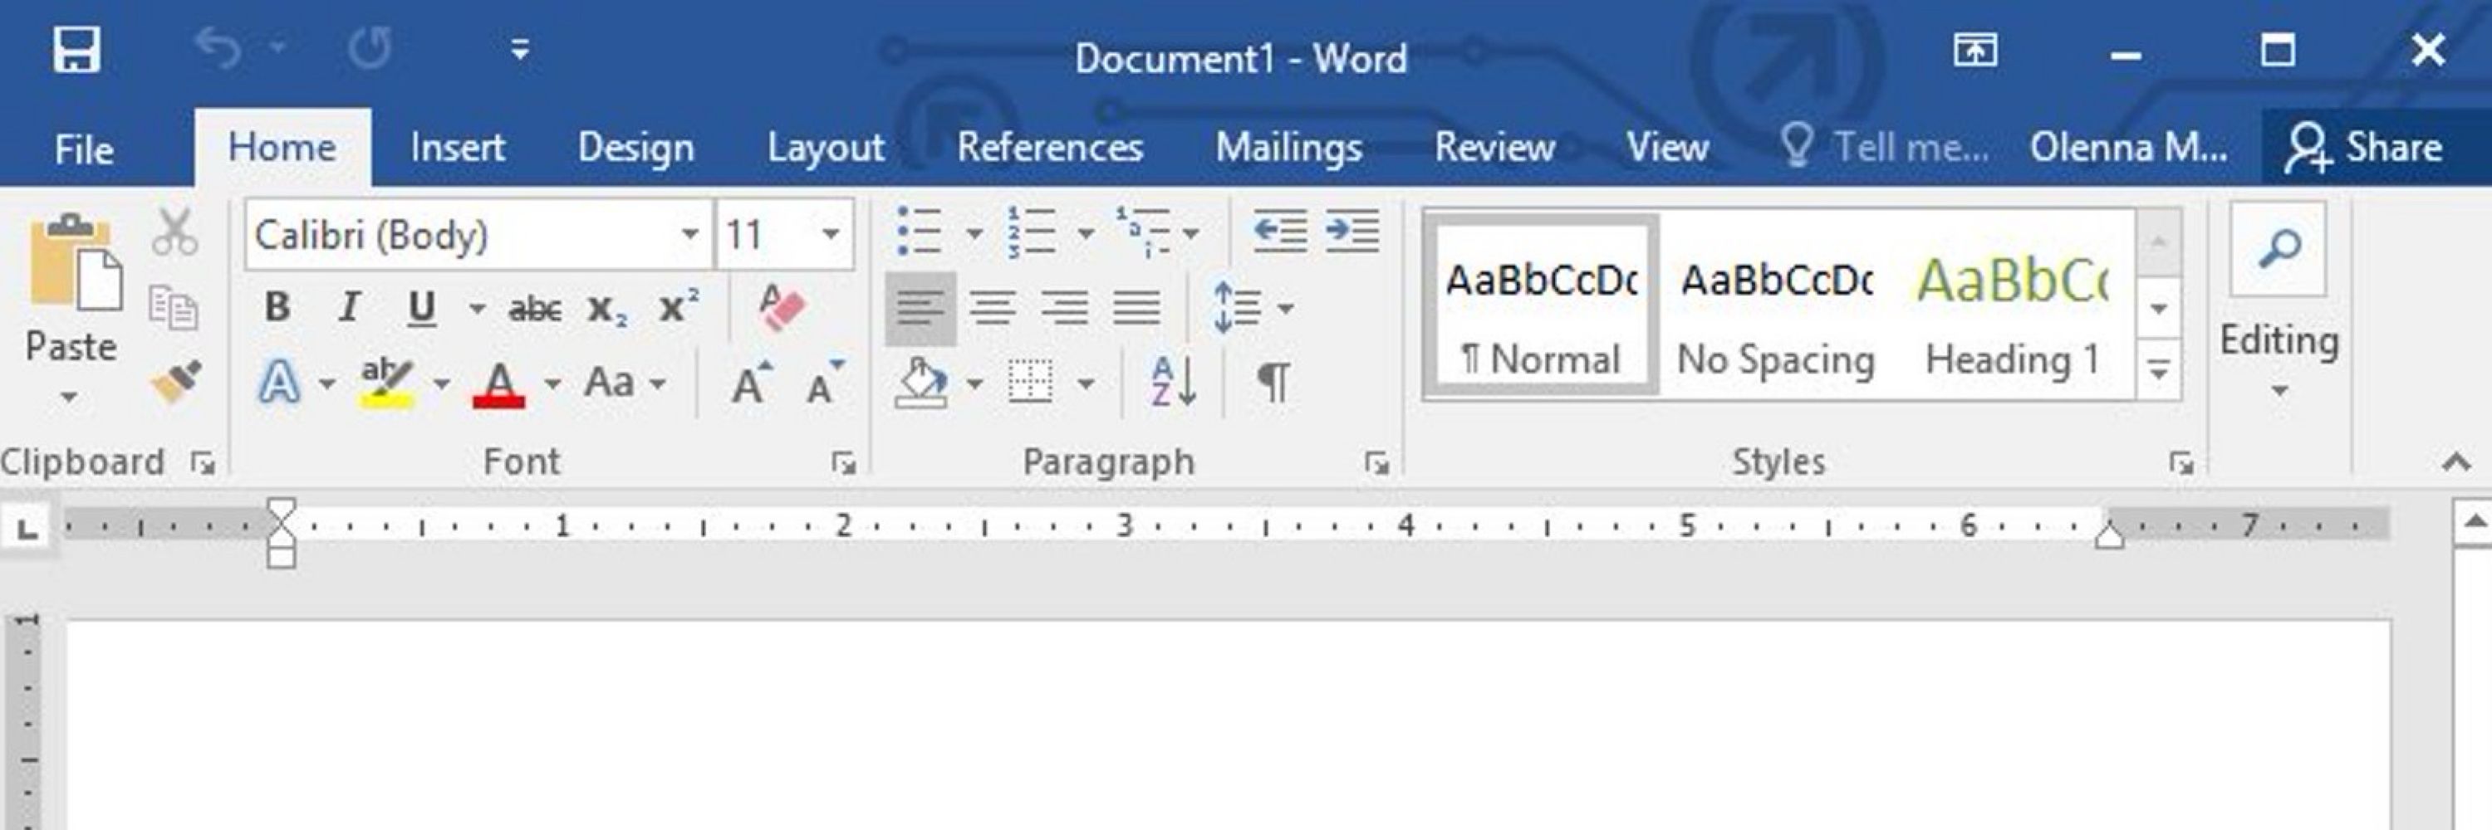This screenshot has height=830, width=2492.
Task: Click the Tell me search box
Action: click(1885, 148)
